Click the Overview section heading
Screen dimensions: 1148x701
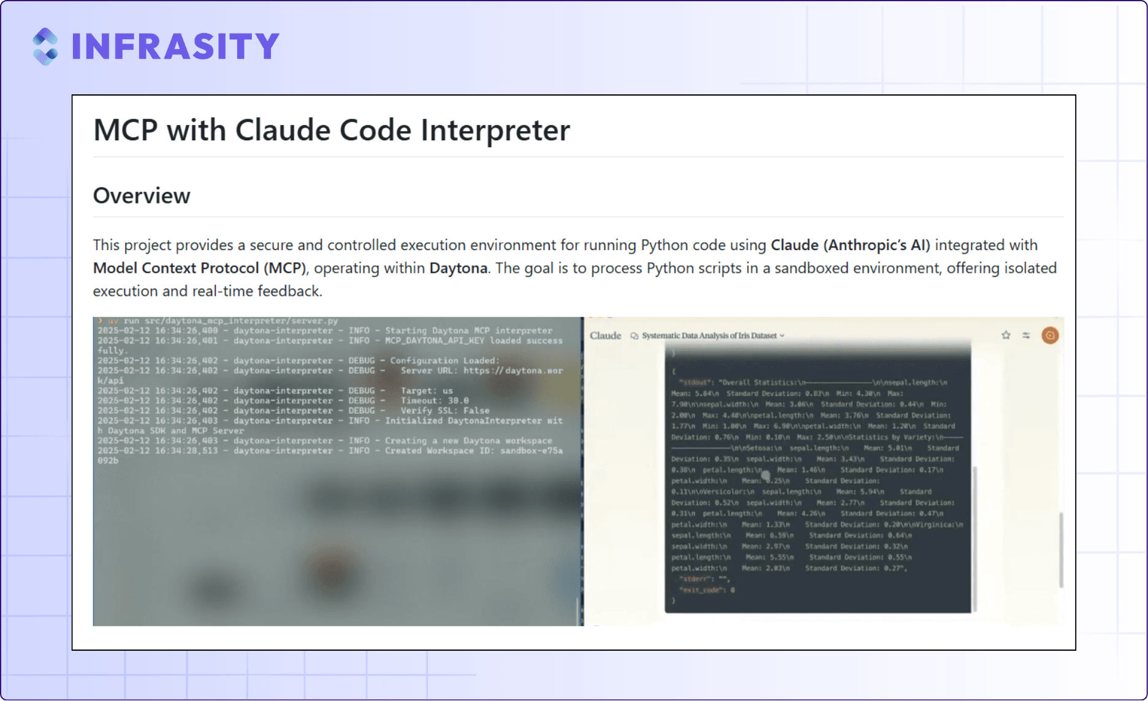click(x=142, y=195)
